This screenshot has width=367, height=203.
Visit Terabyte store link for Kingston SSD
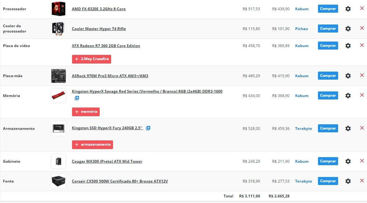tap(303, 129)
